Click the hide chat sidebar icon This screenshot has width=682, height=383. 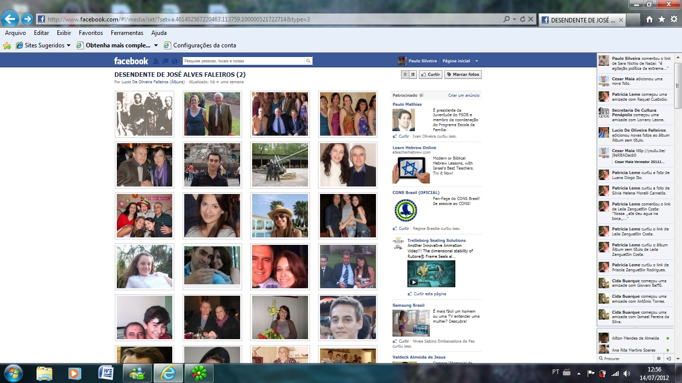tap(669, 358)
